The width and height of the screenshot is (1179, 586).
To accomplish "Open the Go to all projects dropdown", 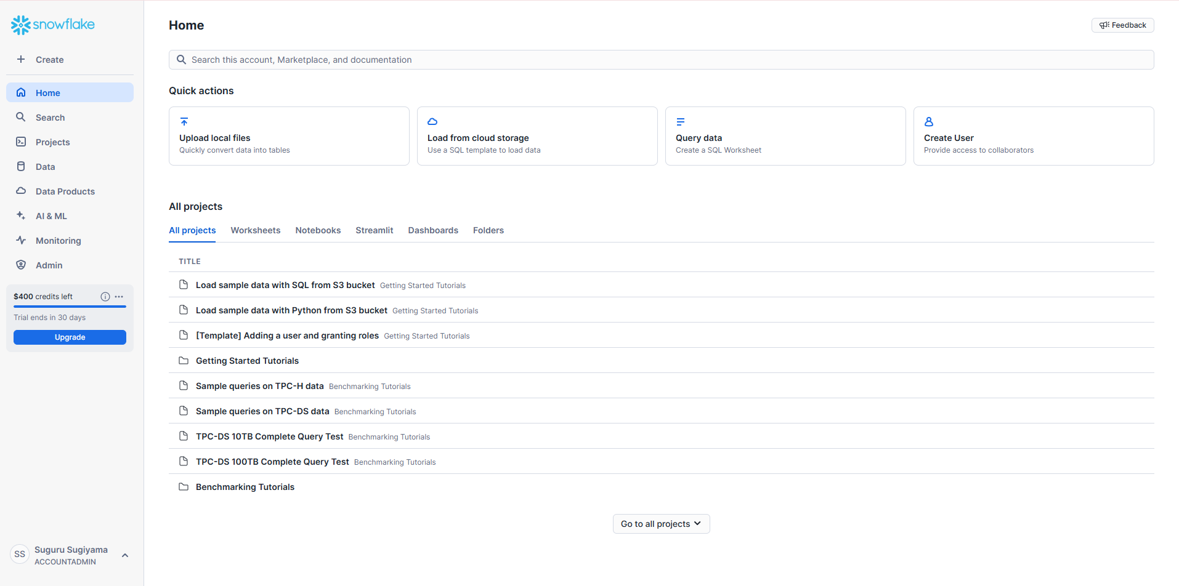I will pyautogui.click(x=661, y=524).
